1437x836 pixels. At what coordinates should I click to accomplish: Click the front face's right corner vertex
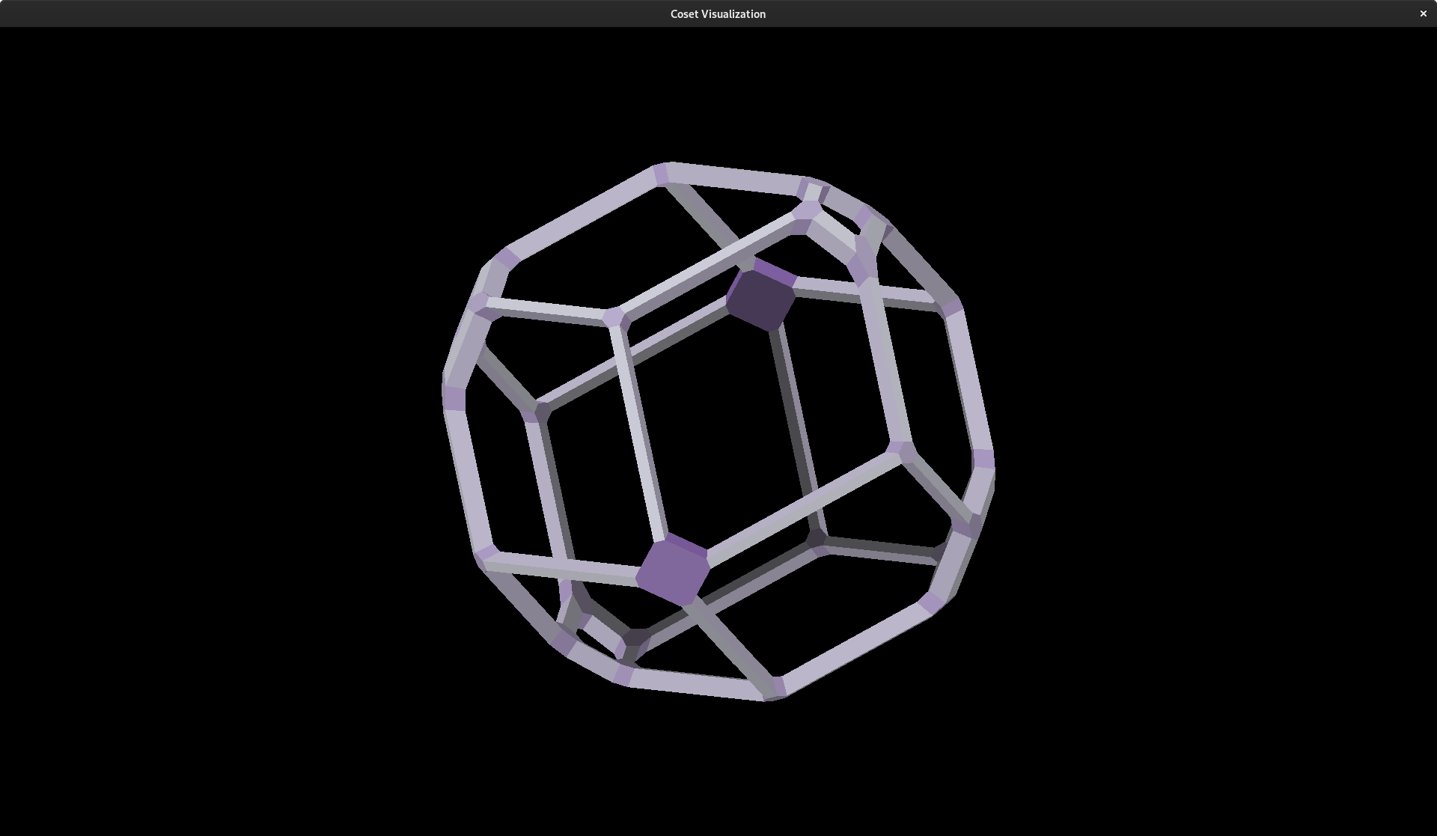900,451
